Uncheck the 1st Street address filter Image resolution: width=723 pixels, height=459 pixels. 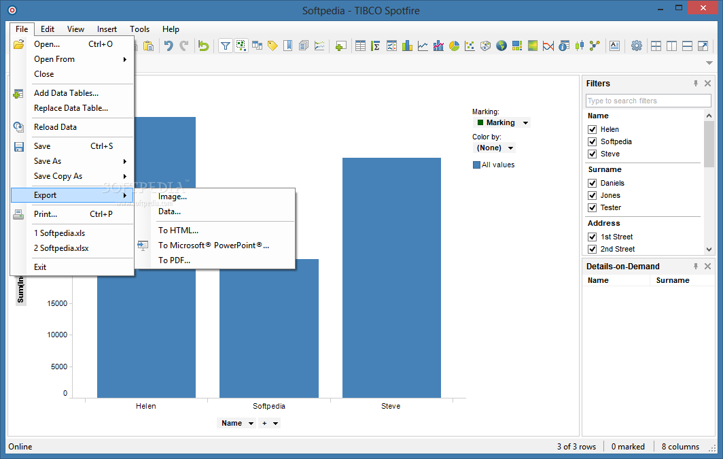point(593,237)
